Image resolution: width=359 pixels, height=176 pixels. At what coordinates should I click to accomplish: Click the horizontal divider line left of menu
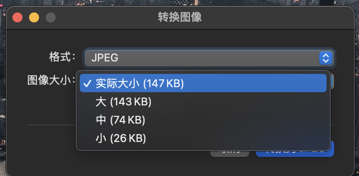coord(51,125)
